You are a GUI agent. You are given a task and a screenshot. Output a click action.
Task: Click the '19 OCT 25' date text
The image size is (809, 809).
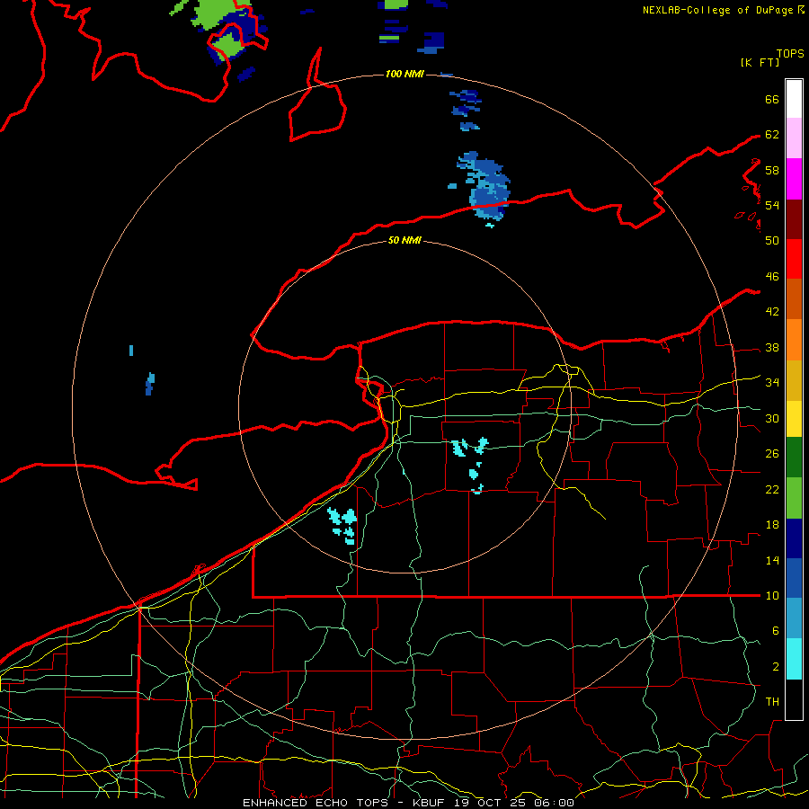pyautogui.click(x=489, y=803)
